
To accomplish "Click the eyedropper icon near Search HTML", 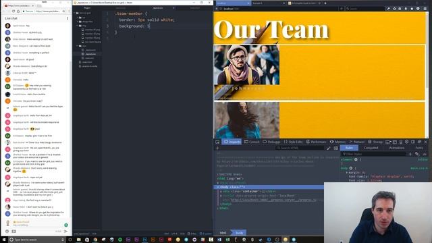I will pos(329,148).
